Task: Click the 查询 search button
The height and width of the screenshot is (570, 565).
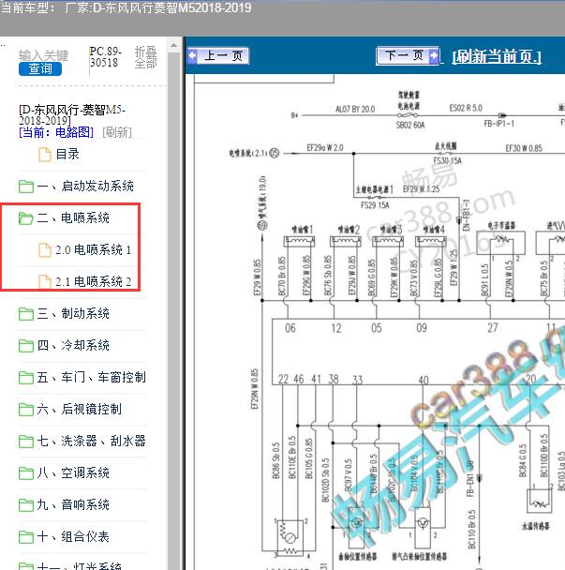Action: pyautogui.click(x=40, y=68)
